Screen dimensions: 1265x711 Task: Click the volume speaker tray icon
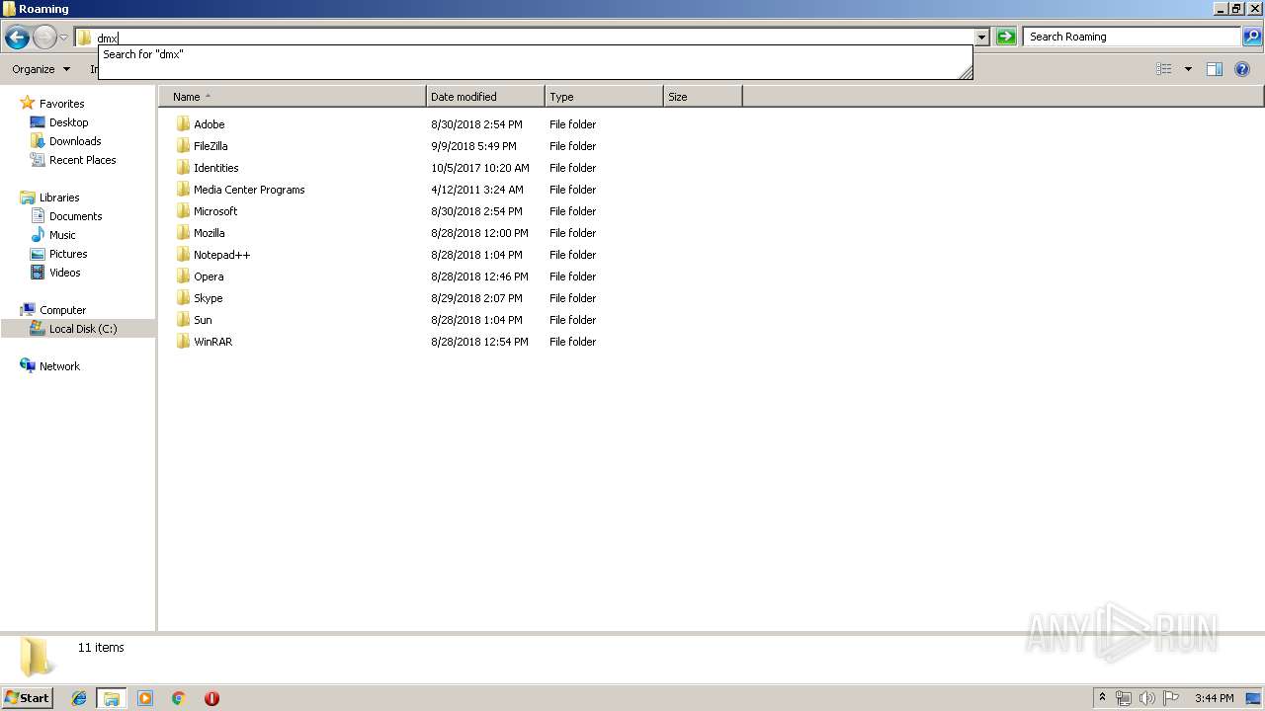(x=1146, y=698)
